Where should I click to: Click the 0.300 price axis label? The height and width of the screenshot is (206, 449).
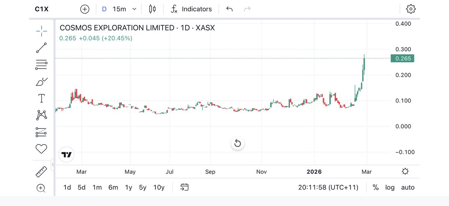pyautogui.click(x=403, y=49)
